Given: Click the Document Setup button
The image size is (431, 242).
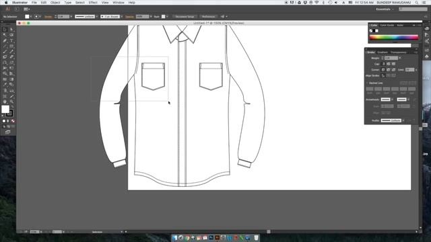Looking at the screenshot, I should coord(185,16).
